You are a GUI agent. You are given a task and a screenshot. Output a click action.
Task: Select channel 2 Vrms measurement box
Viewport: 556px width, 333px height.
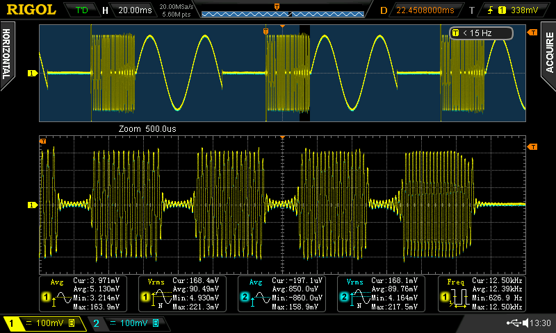tap(381, 293)
